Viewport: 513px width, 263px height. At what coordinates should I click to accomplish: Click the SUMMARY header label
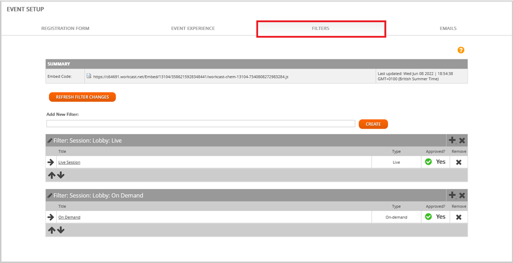58,64
